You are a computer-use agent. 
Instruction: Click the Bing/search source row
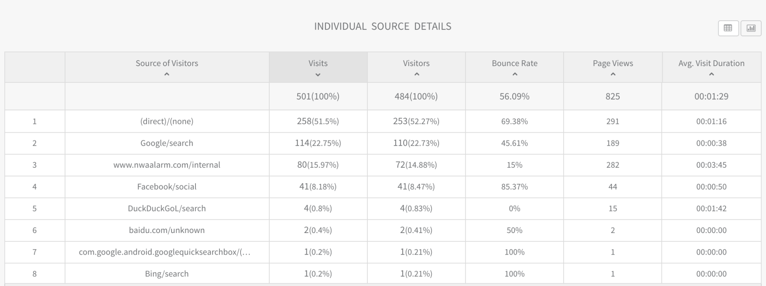167,274
